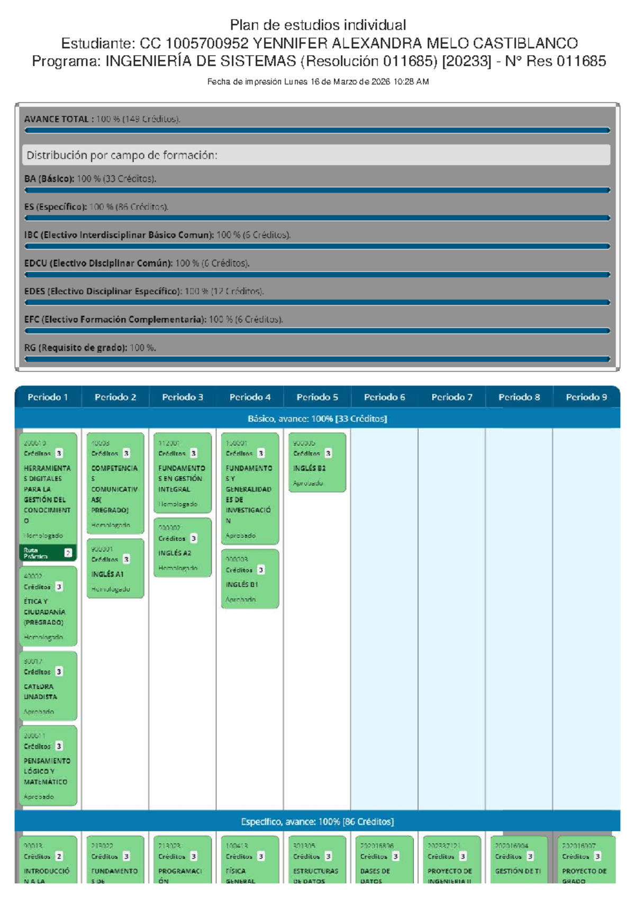Select the Pensamiento Lógico y Matemático card

48,765
